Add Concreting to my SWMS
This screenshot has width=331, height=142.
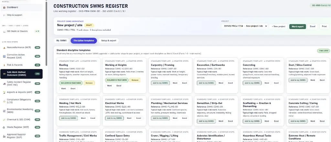pyautogui.click(x=252, y=83)
